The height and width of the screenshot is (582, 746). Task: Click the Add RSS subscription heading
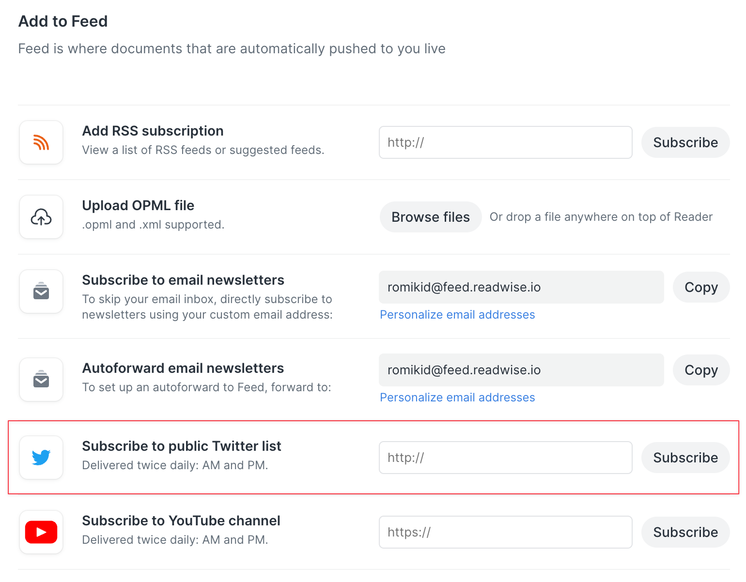pyautogui.click(x=153, y=131)
